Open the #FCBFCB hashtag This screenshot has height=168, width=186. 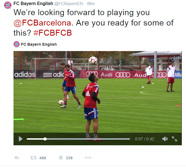point(52,33)
